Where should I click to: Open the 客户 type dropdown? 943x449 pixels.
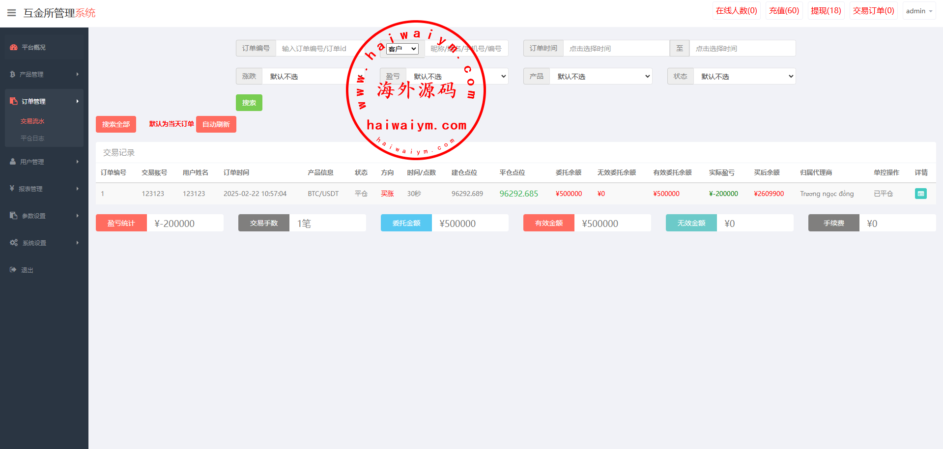(402, 49)
